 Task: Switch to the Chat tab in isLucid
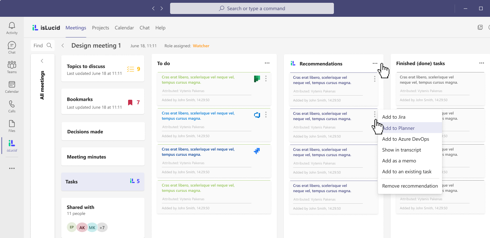(x=145, y=28)
